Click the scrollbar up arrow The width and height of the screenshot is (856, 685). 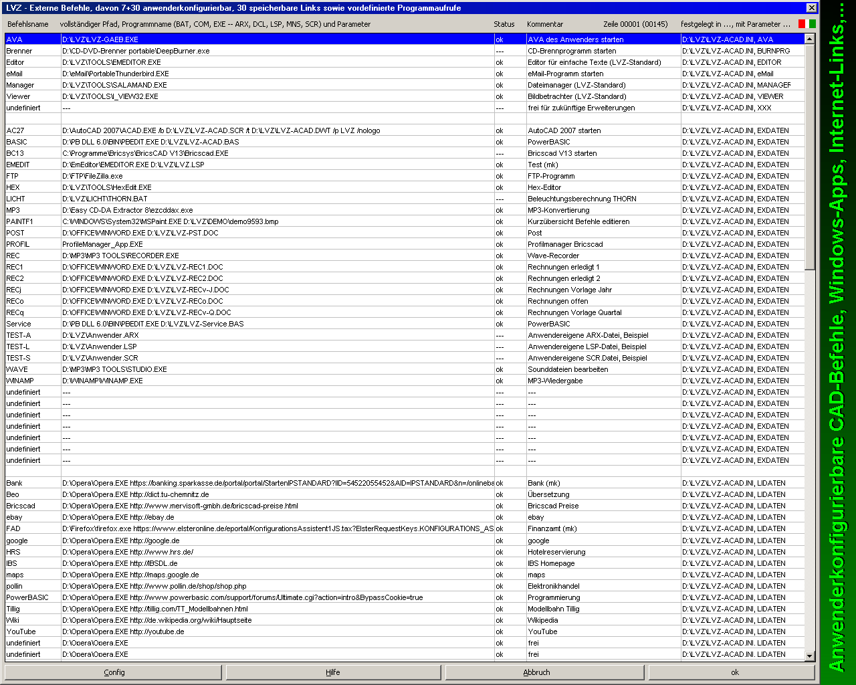(810, 39)
